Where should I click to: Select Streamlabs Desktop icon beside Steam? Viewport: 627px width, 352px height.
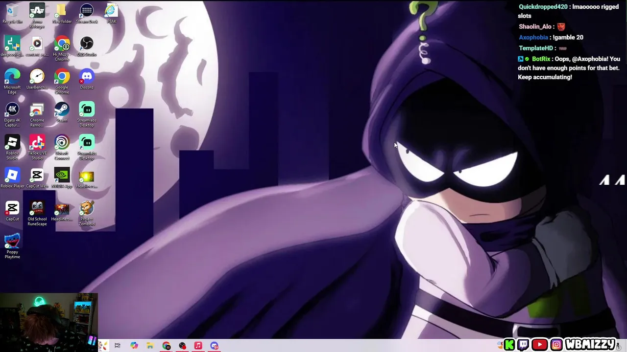[x=87, y=115]
